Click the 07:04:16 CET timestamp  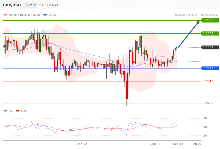tap(50, 5)
